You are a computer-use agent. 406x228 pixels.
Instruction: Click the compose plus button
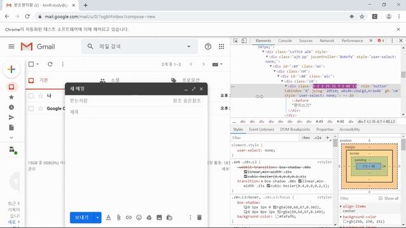click(x=11, y=69)
